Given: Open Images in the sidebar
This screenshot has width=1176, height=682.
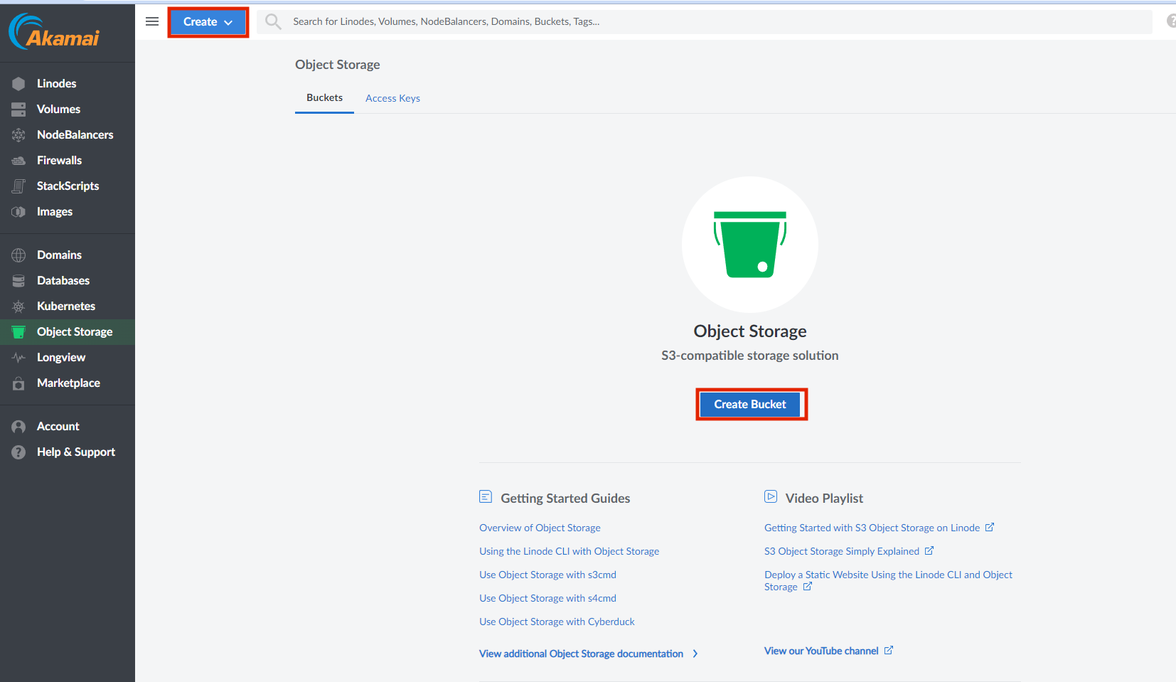Looking at the screenshot, I should pos(55,211).
